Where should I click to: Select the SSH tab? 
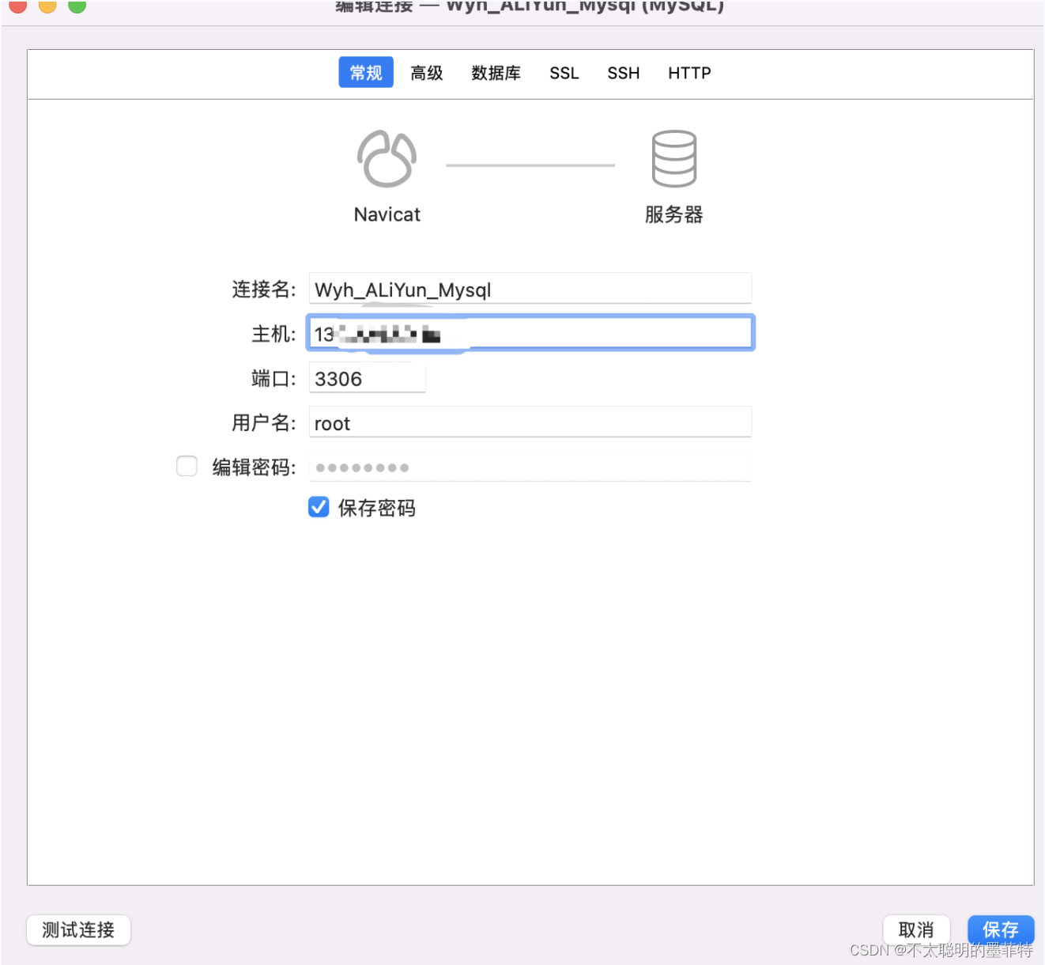624,73
